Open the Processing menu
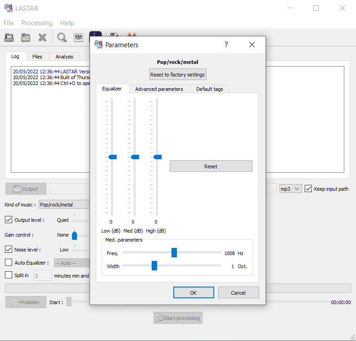The height and width of the screenshot is (341, 356). coord(37,23)
